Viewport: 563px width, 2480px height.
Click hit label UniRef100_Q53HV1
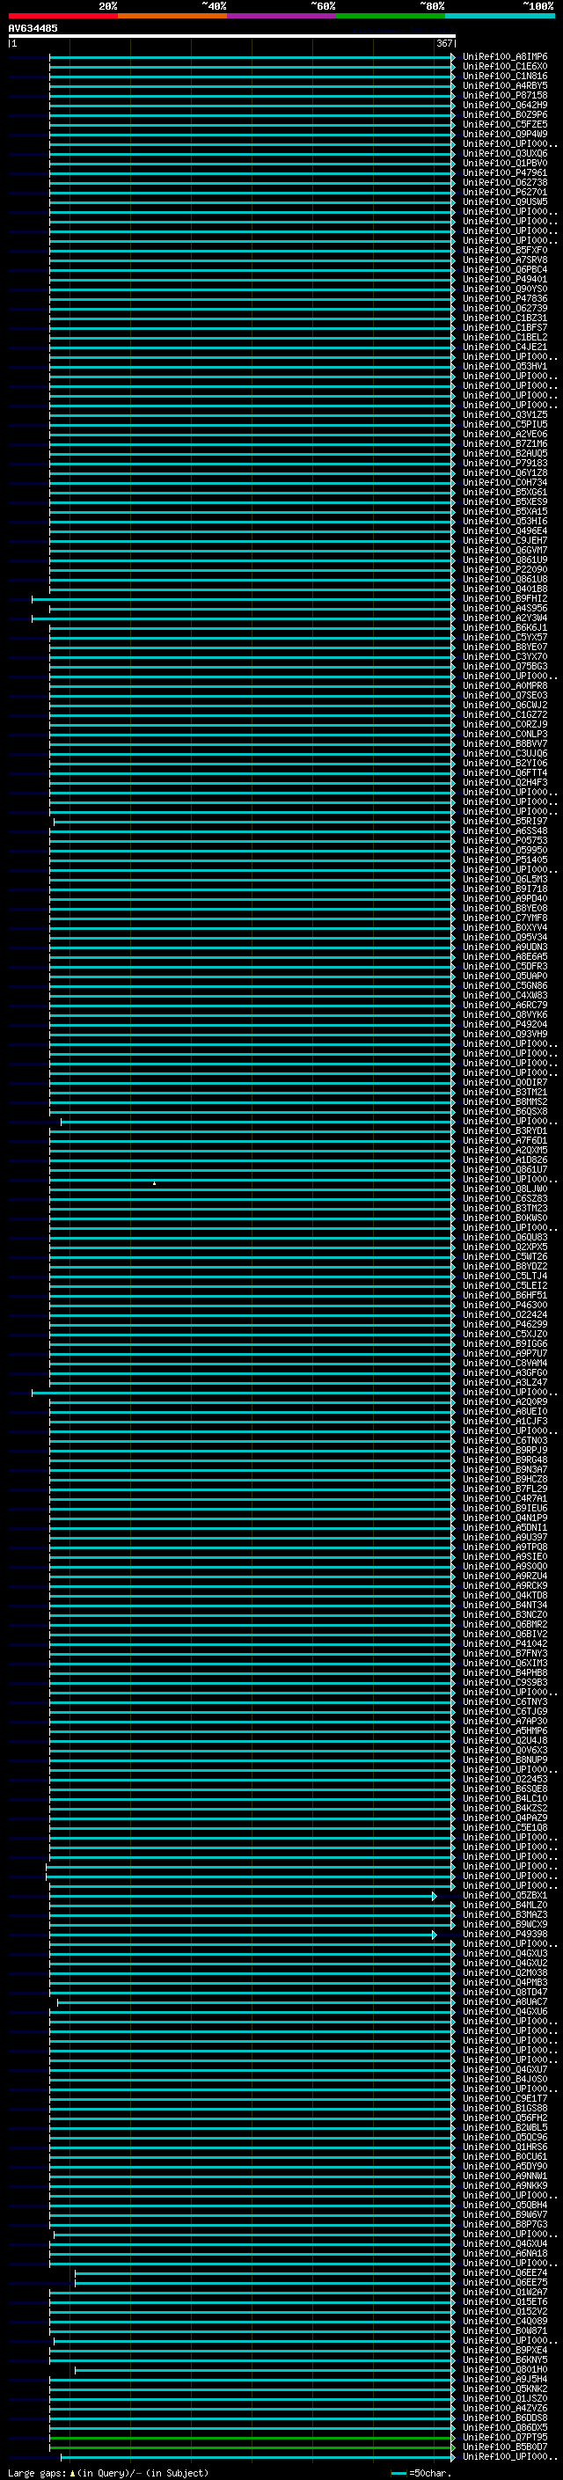tap(505, 366)
